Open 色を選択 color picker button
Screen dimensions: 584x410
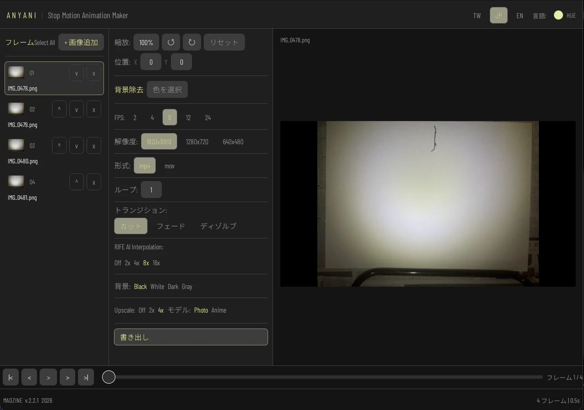pos(167,90)
